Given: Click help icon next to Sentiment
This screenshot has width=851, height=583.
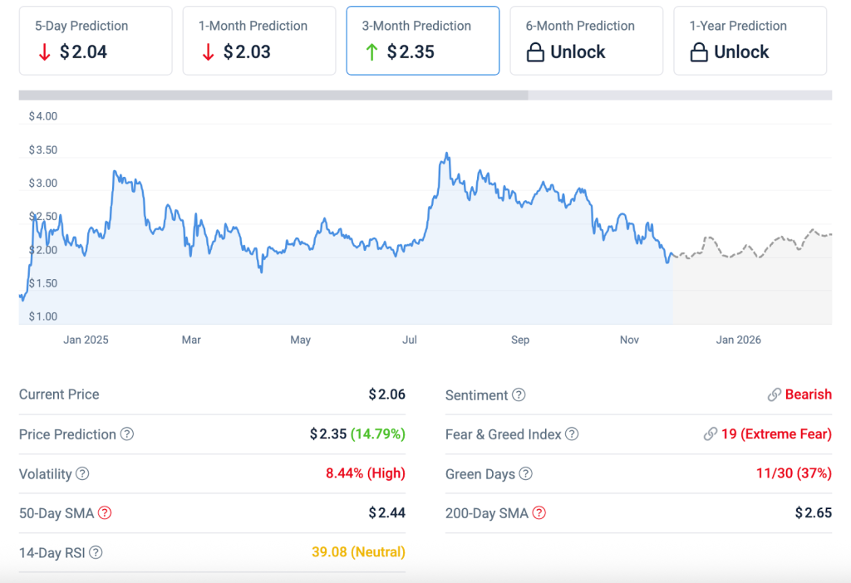Looking at the screenshot, I should point(519,395).
